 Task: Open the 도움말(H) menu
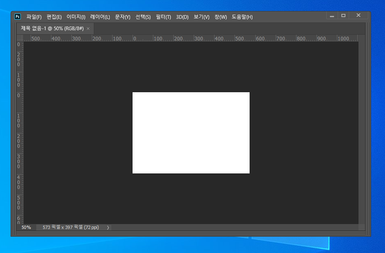point(242,17)
